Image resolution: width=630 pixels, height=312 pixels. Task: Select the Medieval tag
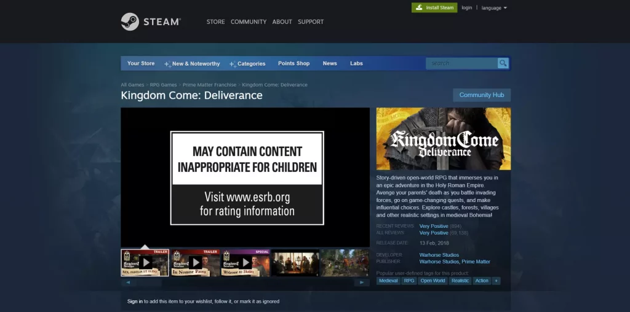pyautogui.click(x=389, y=281)
